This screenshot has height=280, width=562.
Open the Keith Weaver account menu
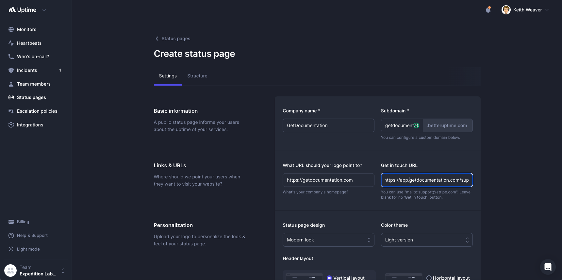pos(525,10)
